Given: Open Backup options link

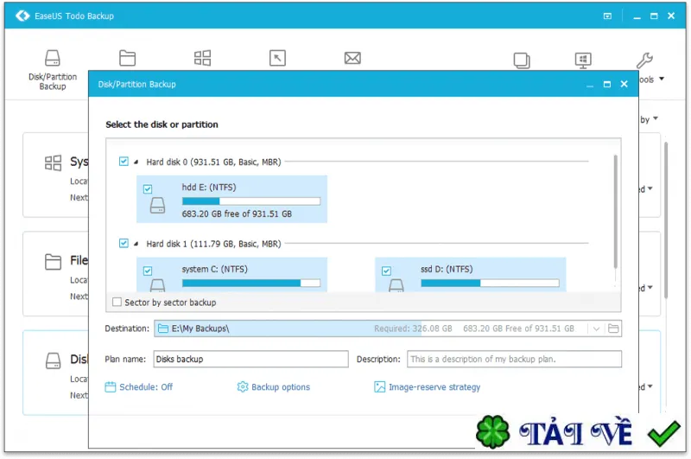Looking at the screenshot, I should tap(281, 387).
